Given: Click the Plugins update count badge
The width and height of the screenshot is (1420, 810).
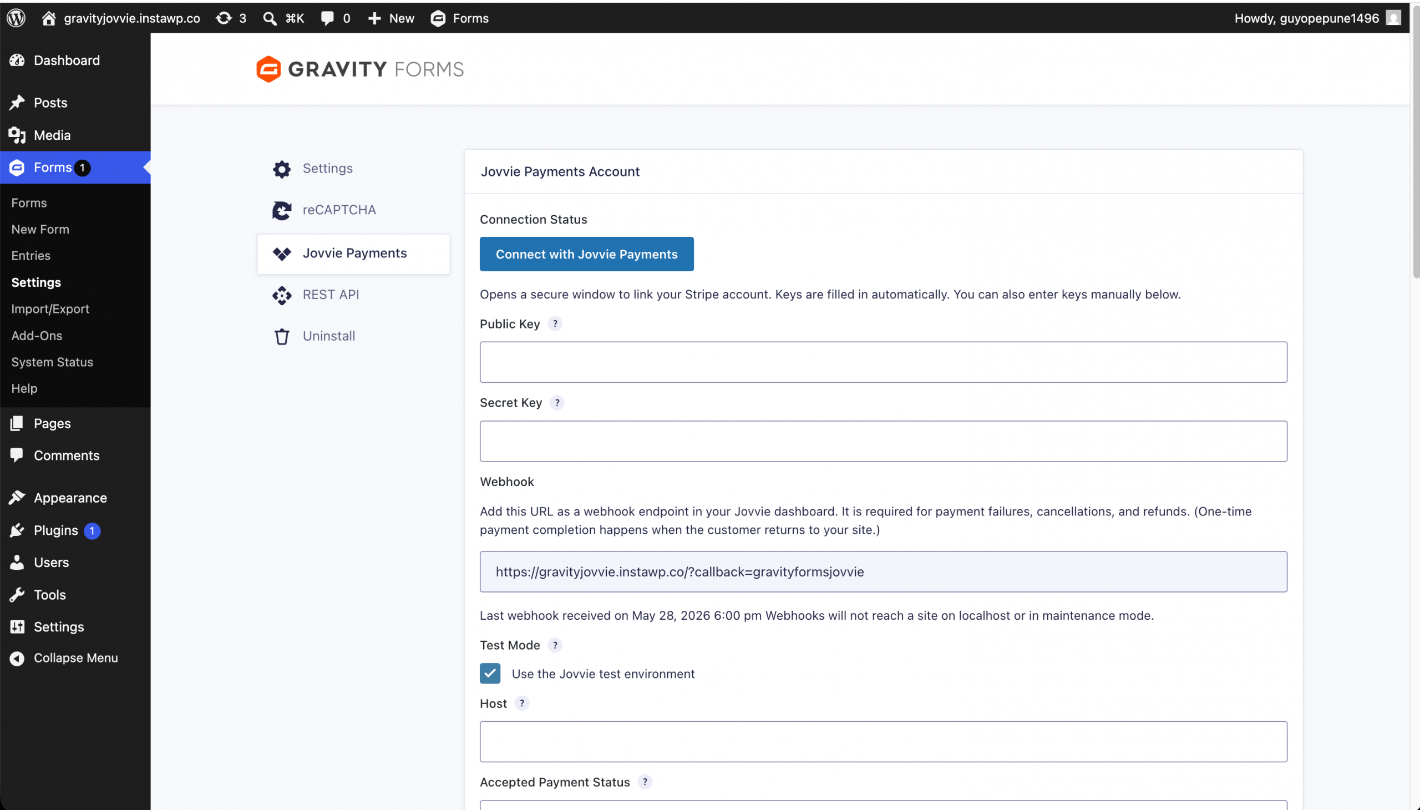Looking at the screenshot, I should point(92,531).
